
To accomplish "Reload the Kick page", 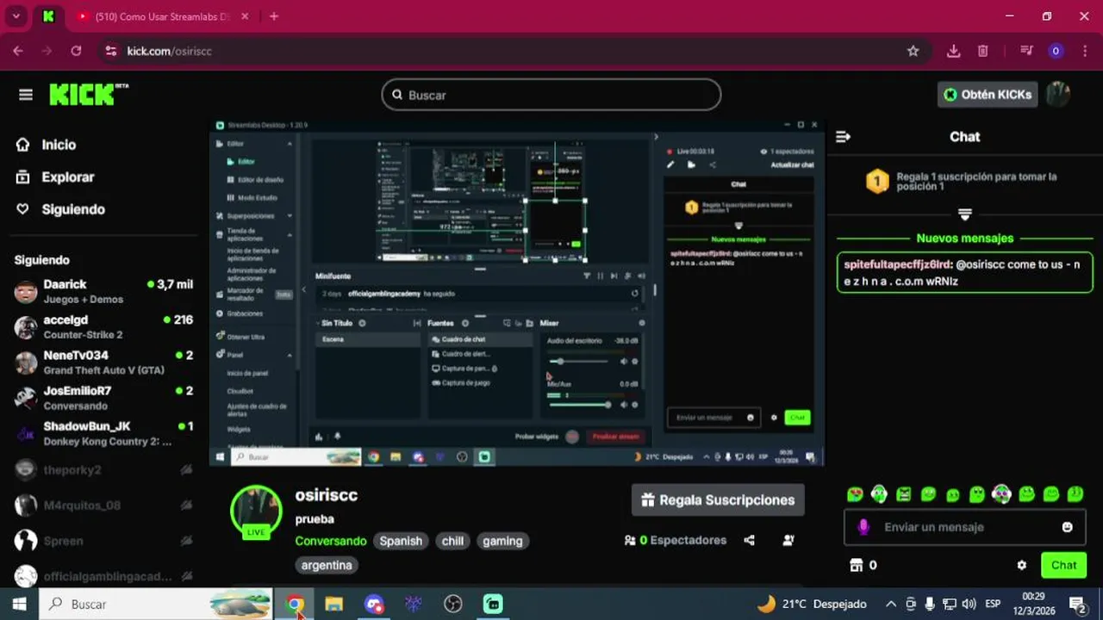I will (x=76, y=51).
